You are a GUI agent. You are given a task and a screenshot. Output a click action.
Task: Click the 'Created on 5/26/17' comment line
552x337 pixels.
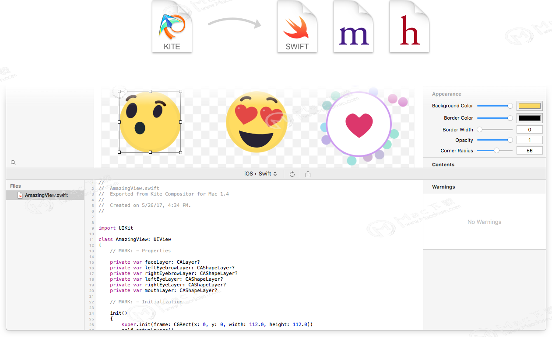(145, 205)
